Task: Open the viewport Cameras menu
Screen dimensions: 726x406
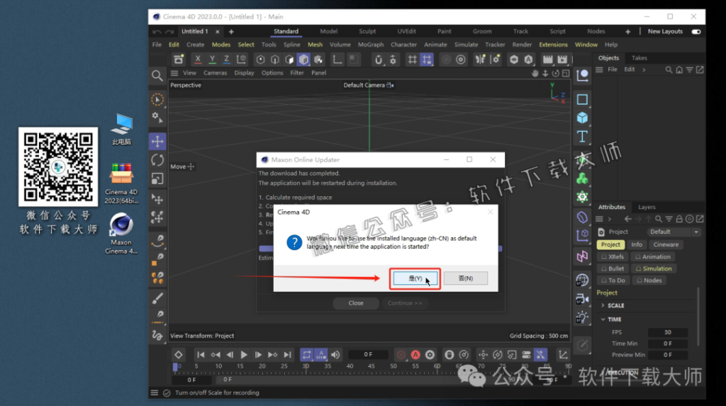Action: pos(215,73)
